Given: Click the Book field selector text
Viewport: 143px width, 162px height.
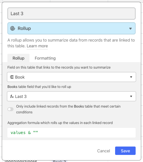Looking at the screenshot, I should click(20, 77).
